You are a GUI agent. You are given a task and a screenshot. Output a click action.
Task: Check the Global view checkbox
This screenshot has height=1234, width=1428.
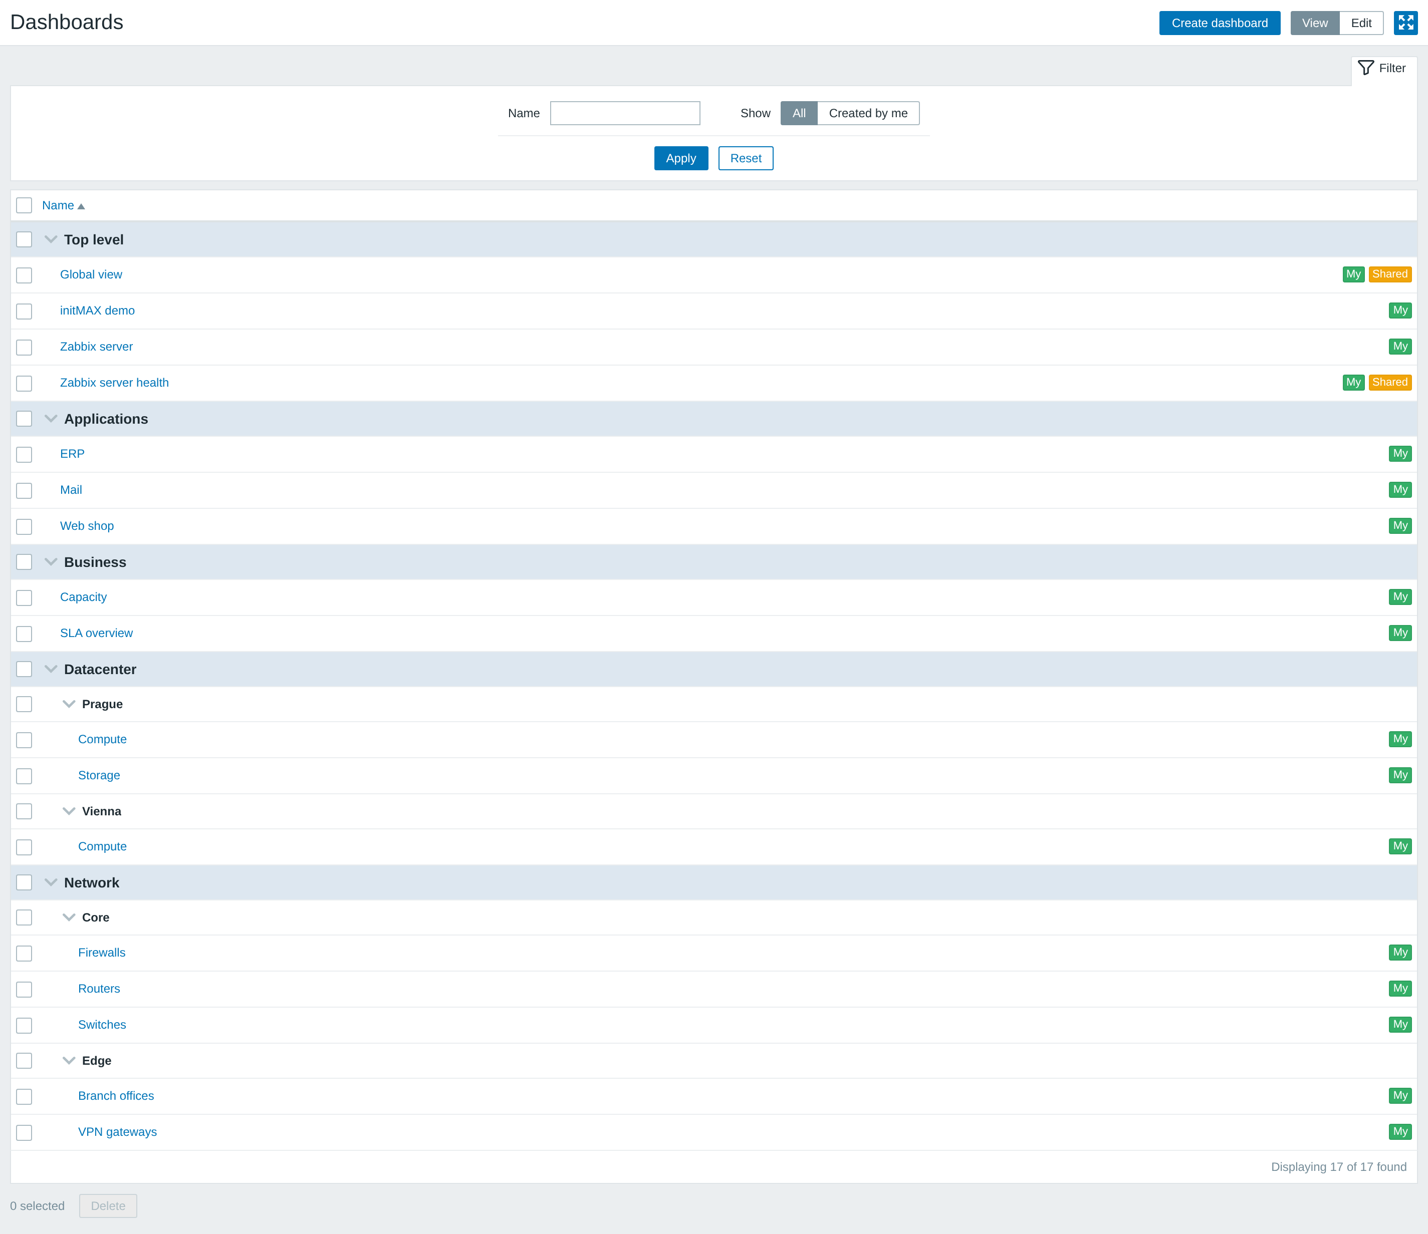click(24, 275)
